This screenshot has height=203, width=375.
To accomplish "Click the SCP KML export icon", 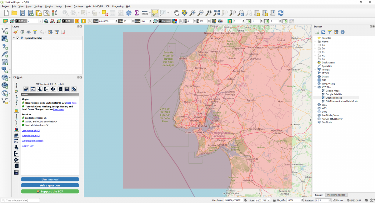I will tap(221, 21).
